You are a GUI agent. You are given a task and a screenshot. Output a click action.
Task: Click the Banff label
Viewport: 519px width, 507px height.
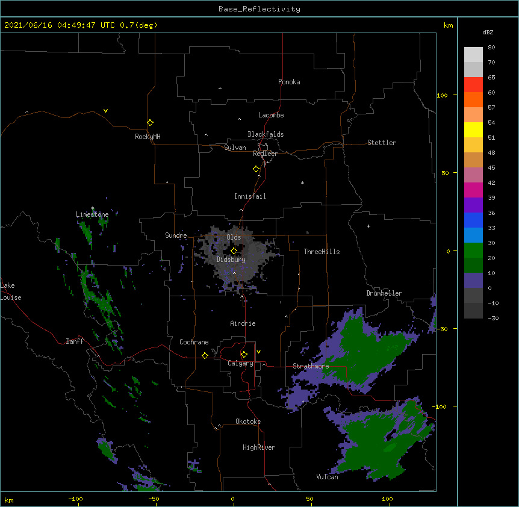click(75, 341)
